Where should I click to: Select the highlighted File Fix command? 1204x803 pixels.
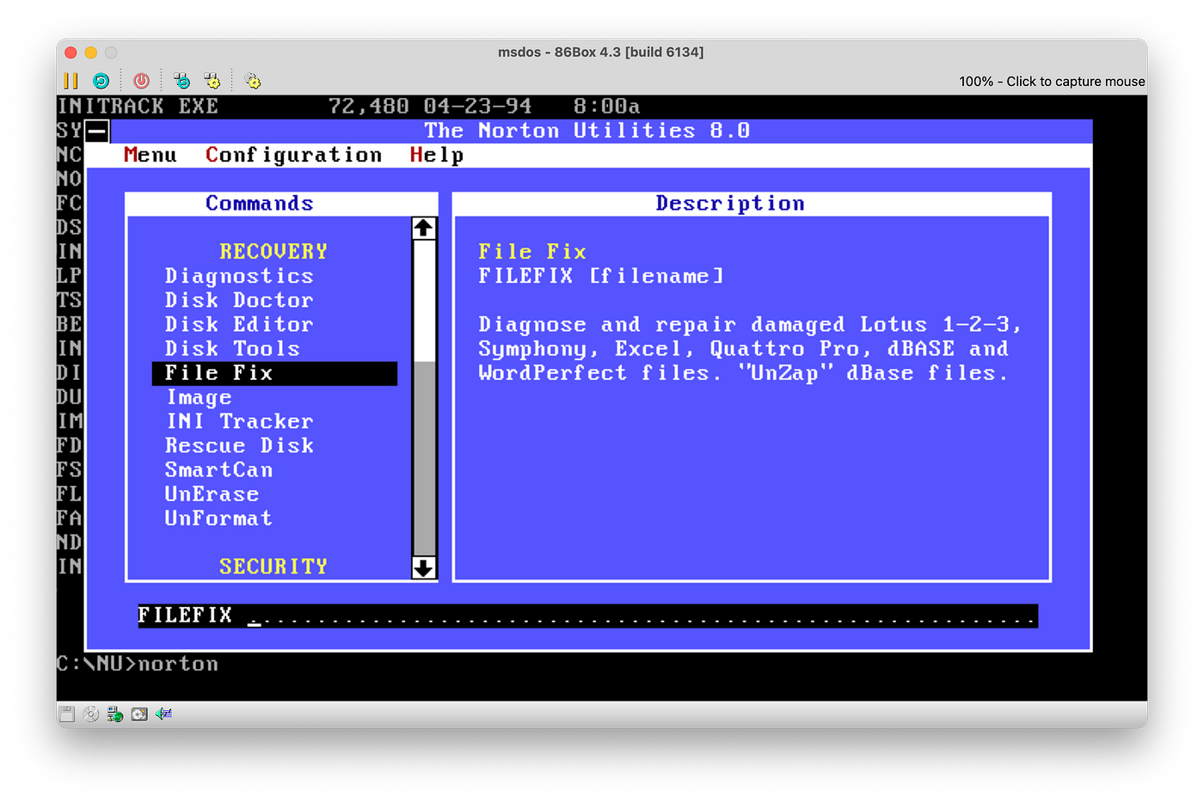pyautogui.click(x=274, y=373)
